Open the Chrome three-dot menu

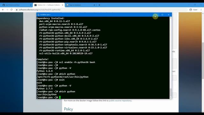201,10
